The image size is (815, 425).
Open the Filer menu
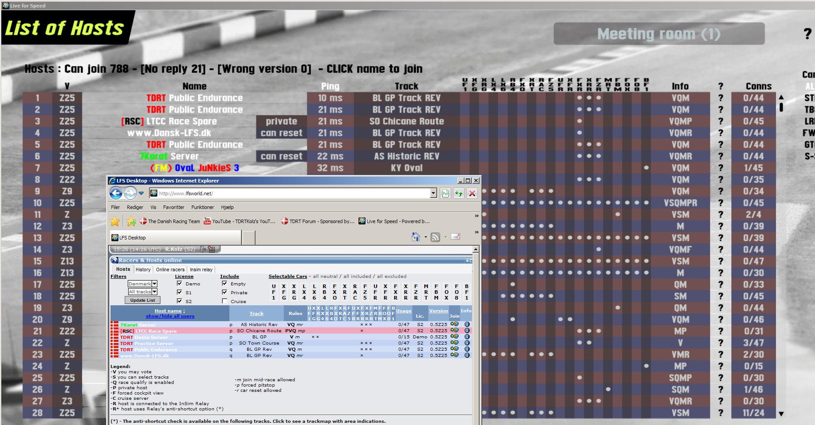115,207
